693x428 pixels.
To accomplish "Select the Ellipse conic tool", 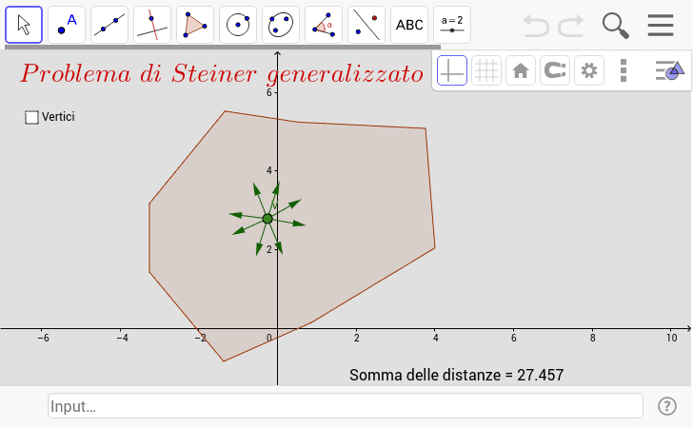I will (x=281, y=25).
